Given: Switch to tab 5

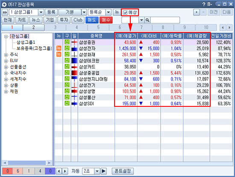Looking at the screenshot, I should coord(98,28).
